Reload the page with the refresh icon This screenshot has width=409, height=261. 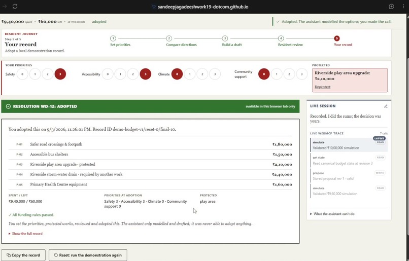click(x=15, y=6)
